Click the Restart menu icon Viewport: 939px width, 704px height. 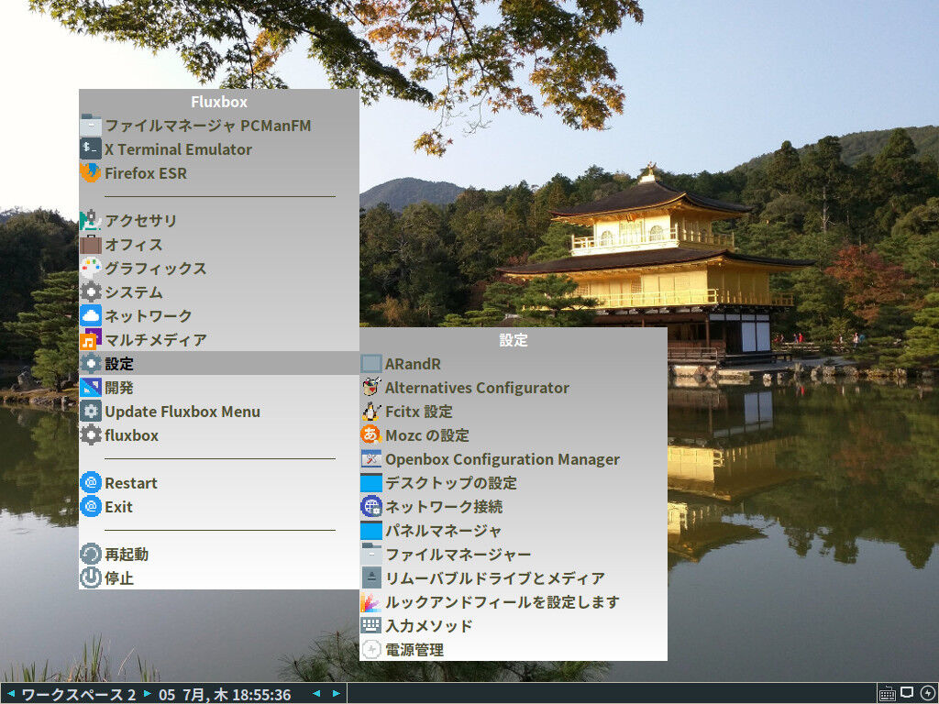click(91, 482)
